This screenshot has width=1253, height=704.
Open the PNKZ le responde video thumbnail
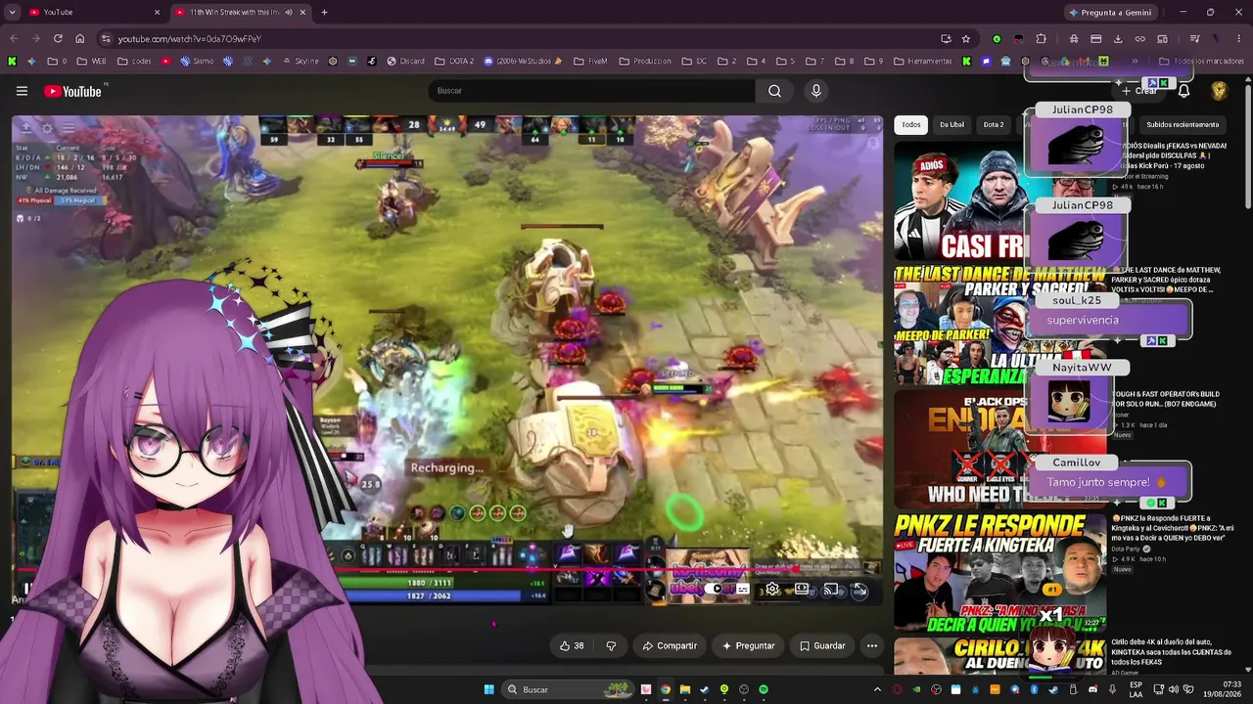point(999,572)
